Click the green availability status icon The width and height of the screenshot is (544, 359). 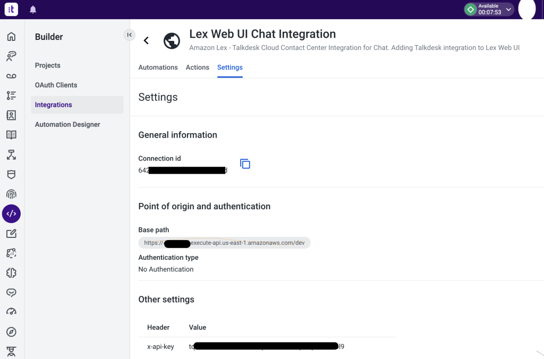[x=471, y=10]
